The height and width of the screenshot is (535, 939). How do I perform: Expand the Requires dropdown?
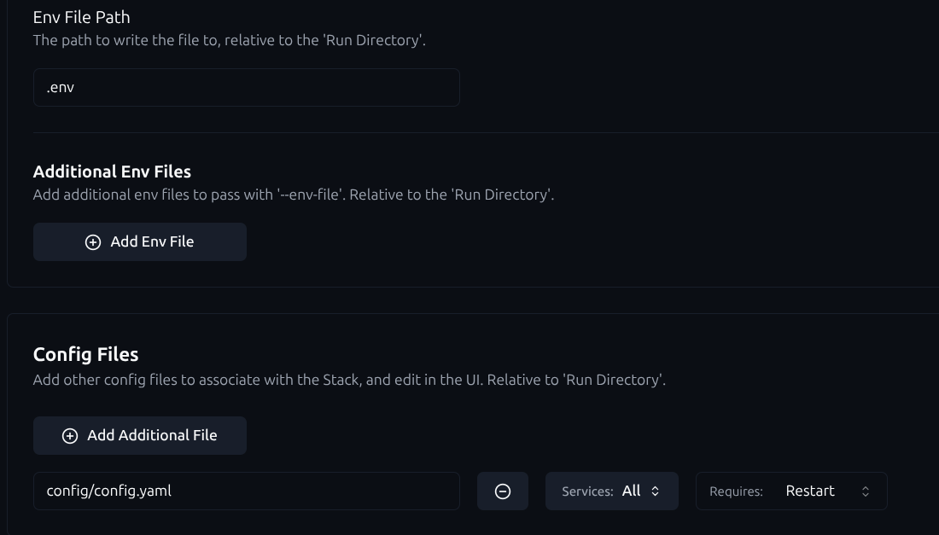coord(791,491)
